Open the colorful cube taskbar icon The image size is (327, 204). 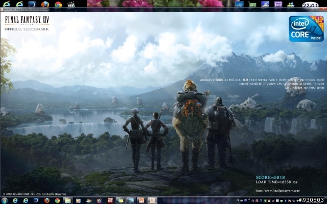click(x=100, y=200)
